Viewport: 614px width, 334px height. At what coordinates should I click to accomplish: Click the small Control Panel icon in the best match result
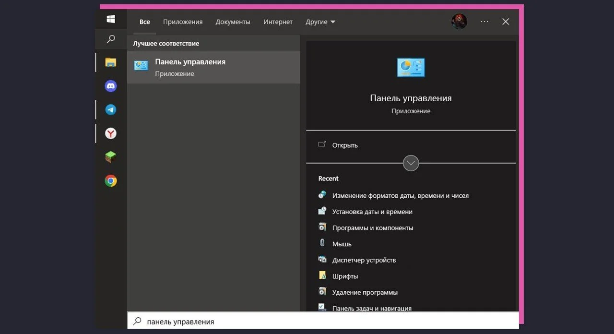point(141,66)
